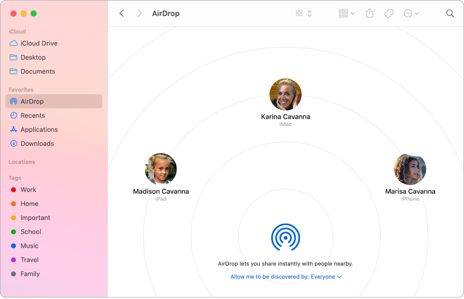This screenshot has width=464, height=299.
Task: Open the Recents folder
Action: point(32,115)
